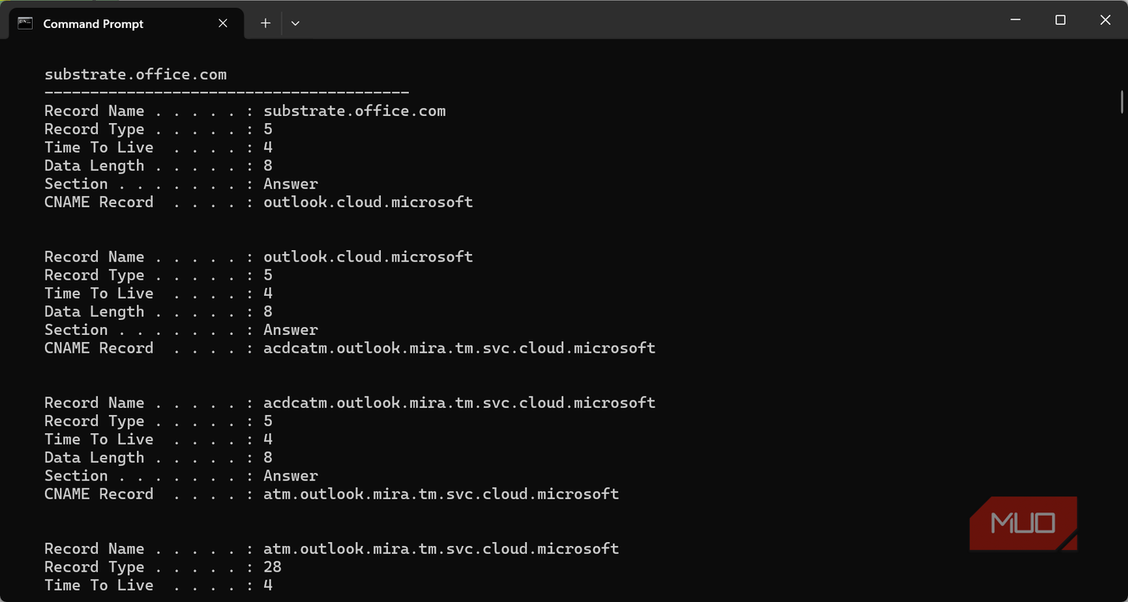Click CNAME Record value acdcatm.outlook.mira.tm.svc.cloud.microsoft
1128x602 pixels.
coord(459,348)
